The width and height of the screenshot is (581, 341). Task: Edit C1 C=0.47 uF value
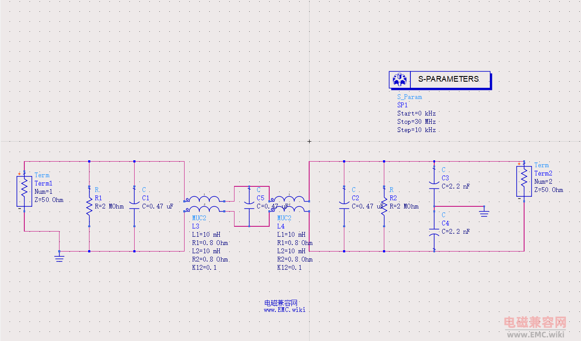(x=158, y=206)
